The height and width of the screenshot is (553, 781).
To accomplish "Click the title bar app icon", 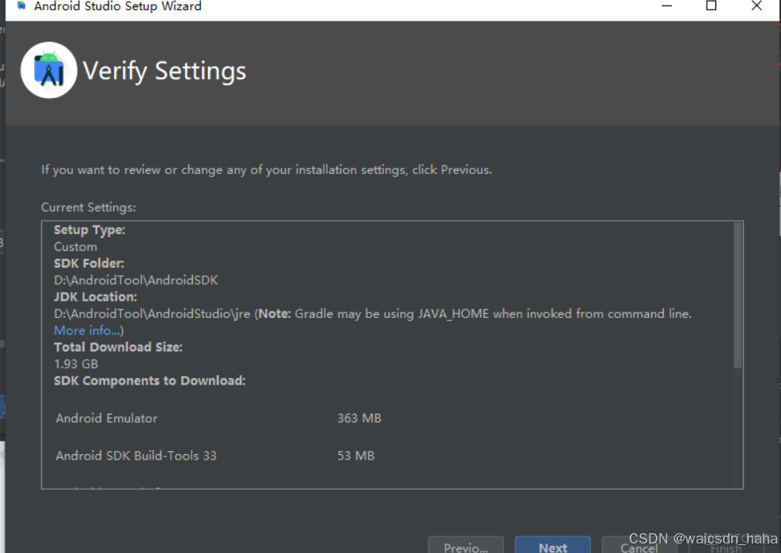I will click(21, 6).
